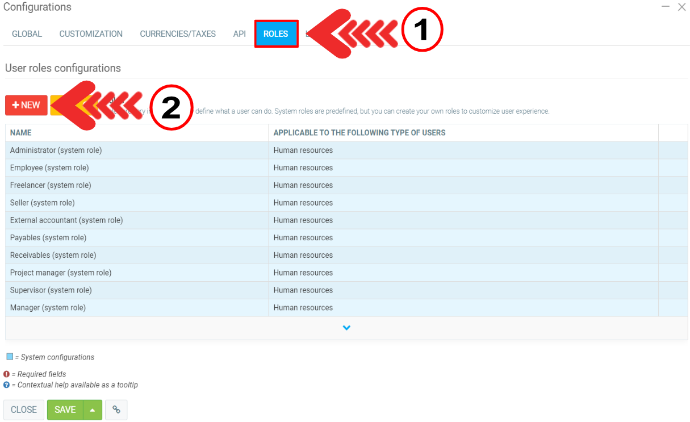Minimize the Configurations panel
Image resolution: width=690 pixels, height=422 pixels.
(x=666, y=7)
